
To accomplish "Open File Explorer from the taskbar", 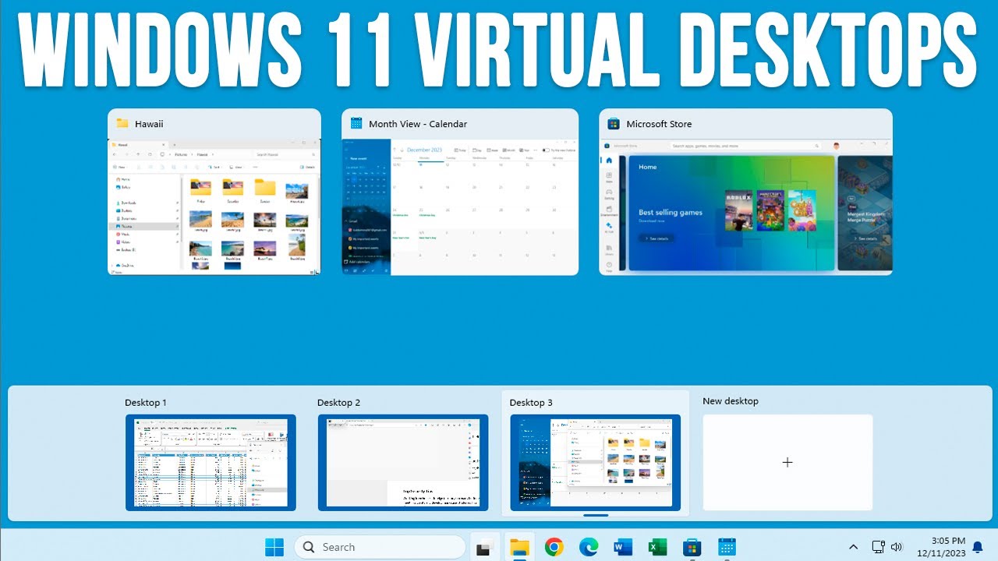I will click(x=519, y=547).
